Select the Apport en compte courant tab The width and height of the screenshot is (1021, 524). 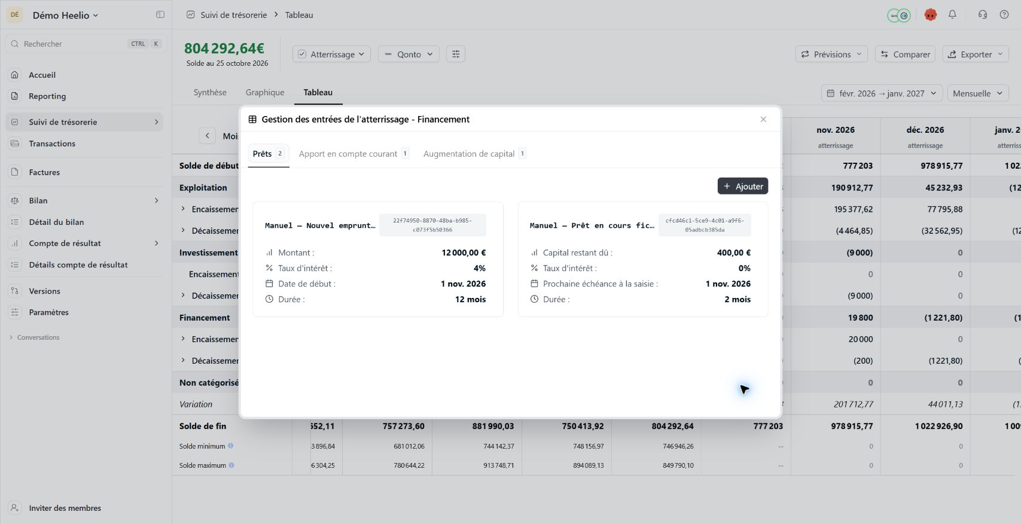click(x=354, y=154)
